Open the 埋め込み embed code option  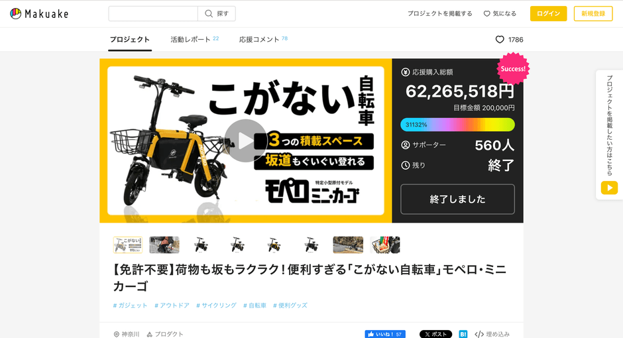coord(492,334)
